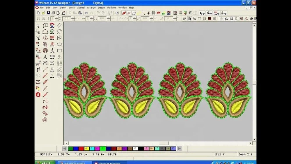The height and width of the screenshot is (164, 291).
Task: Click the red stop-hand icon
Action: [x=38, y=95]
